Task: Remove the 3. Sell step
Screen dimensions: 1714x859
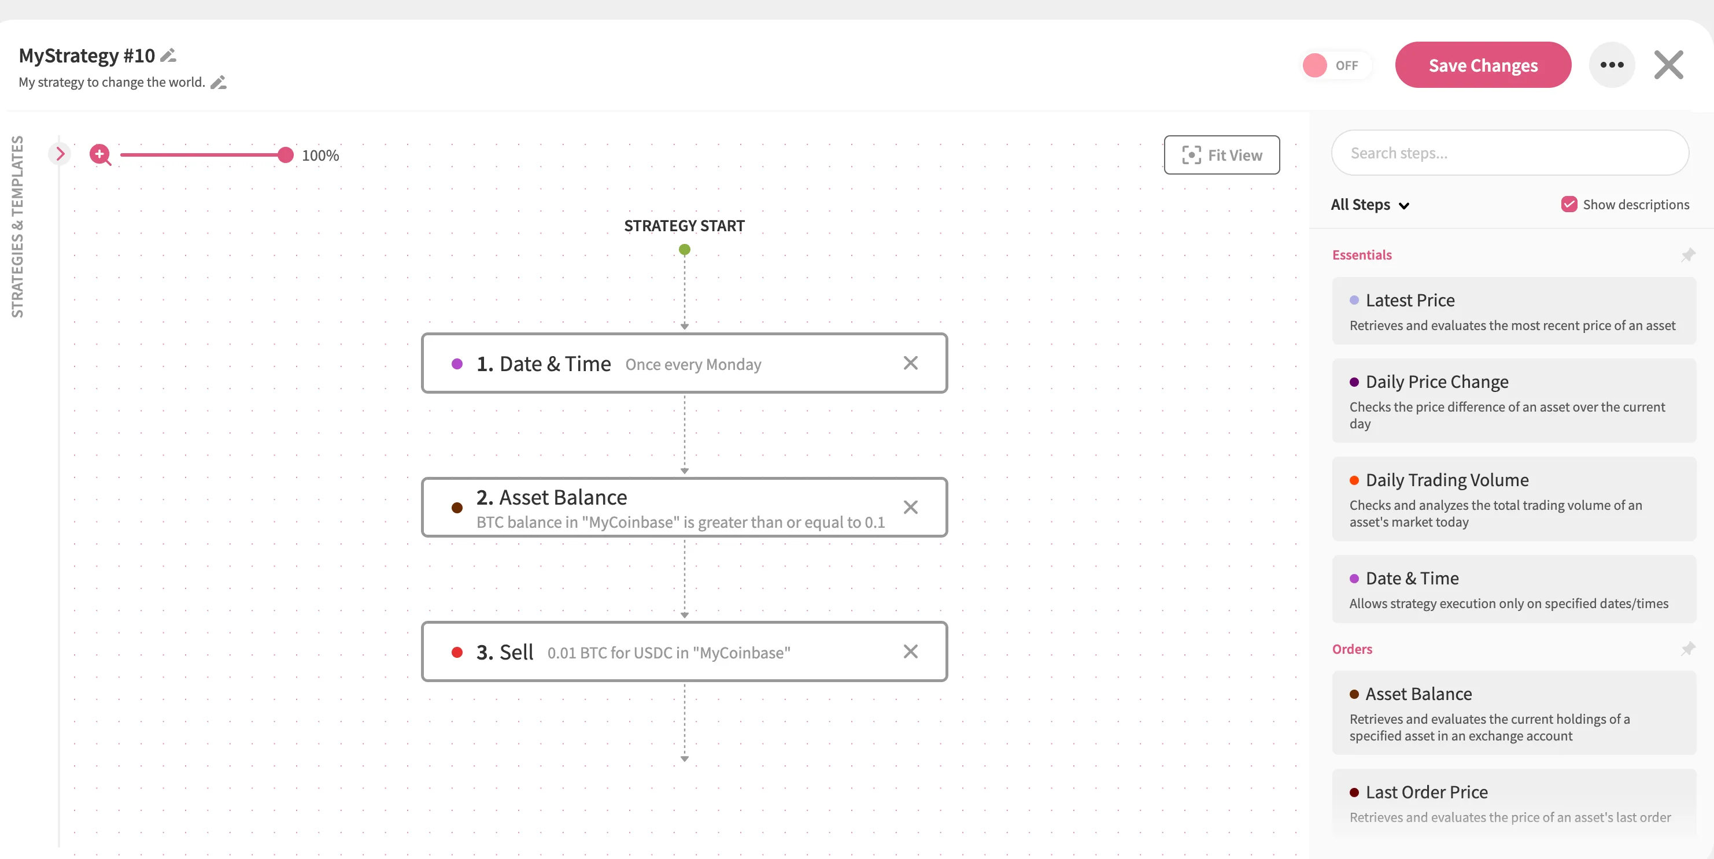Action: (x=910, y=652)
